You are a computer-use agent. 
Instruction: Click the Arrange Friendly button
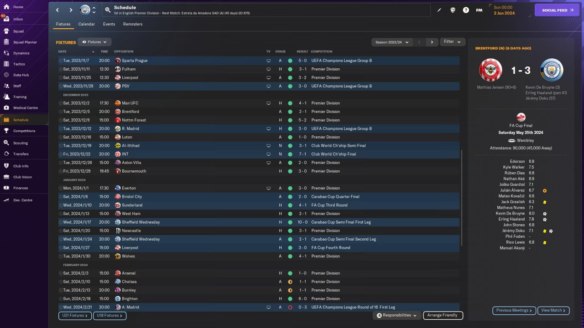tap(443, 315)
